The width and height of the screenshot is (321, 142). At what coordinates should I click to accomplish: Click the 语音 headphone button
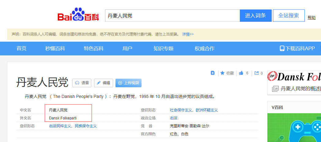tap(82, 83)
